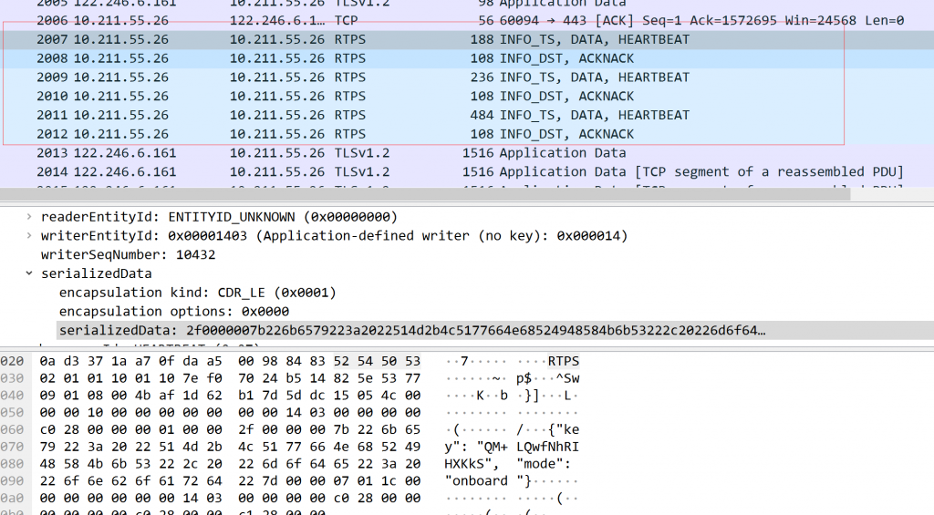
Task: Select packet 2011 with length 484
Action: click(365, 115)
